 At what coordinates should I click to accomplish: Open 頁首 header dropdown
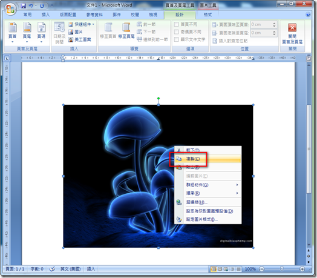(x=13, y=33)
